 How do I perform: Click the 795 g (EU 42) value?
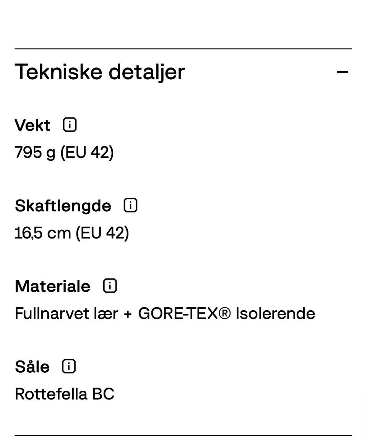pos(64,152)
